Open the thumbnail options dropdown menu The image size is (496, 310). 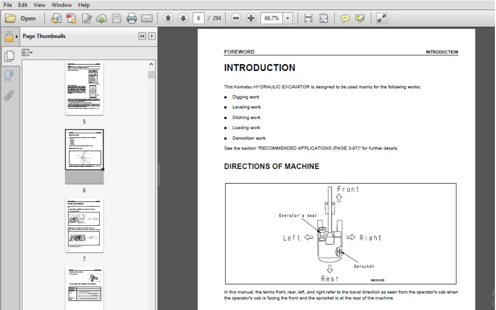point(27,52)
